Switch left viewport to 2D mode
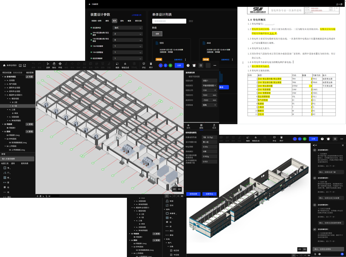 [x=174, y=189]
